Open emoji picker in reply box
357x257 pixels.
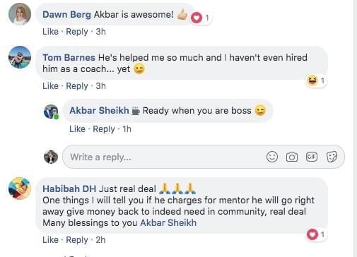click(x=272, y=157)
